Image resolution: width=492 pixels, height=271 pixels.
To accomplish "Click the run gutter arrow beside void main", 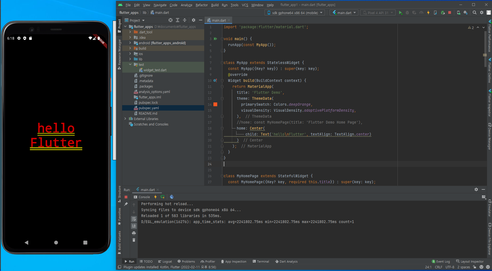I will click(215, 39).
